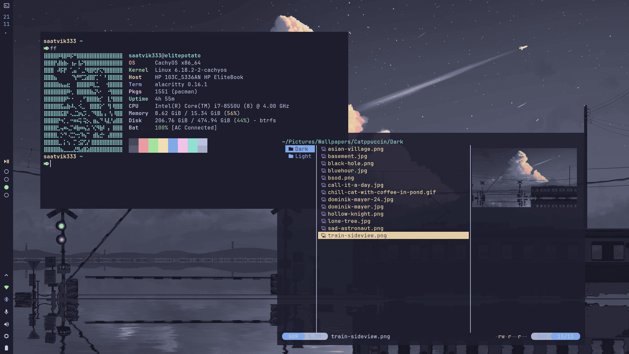
Task: Click the Wi-Fi icon in the sidebar
Action: tap(6, 287)
